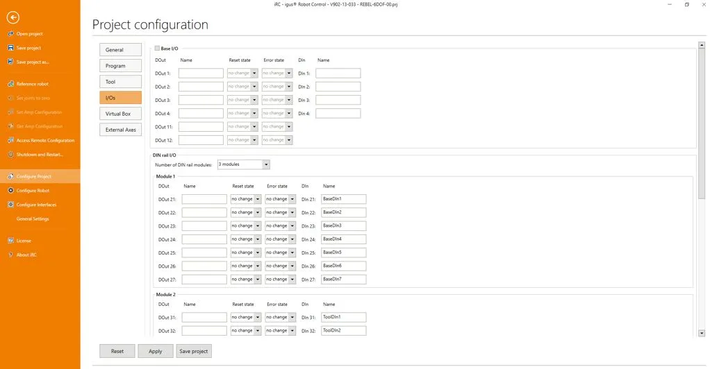Click the Save project disk icon
Viewport: 710px width, 369px height.
tap(11, 48)
